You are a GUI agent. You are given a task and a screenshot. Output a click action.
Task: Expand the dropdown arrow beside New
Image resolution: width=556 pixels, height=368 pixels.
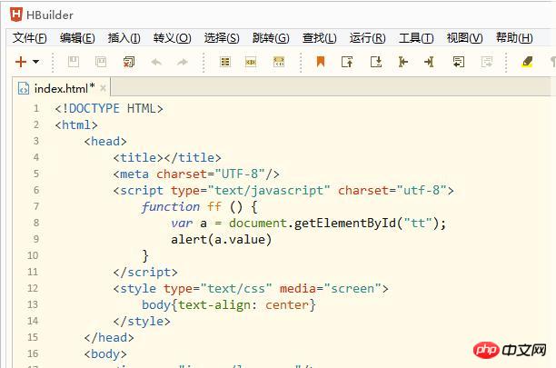(x=35, y=62)
